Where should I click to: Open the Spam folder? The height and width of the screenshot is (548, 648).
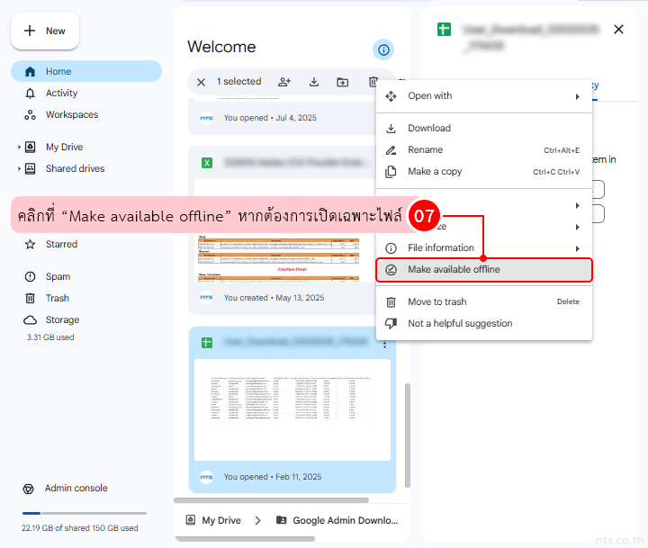click(x=58, y=276)
